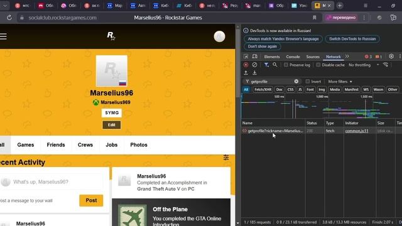Viewport: 402px width, 226px height.
Task: Enable the Disable cache checkbox
Action: [318, 65]
